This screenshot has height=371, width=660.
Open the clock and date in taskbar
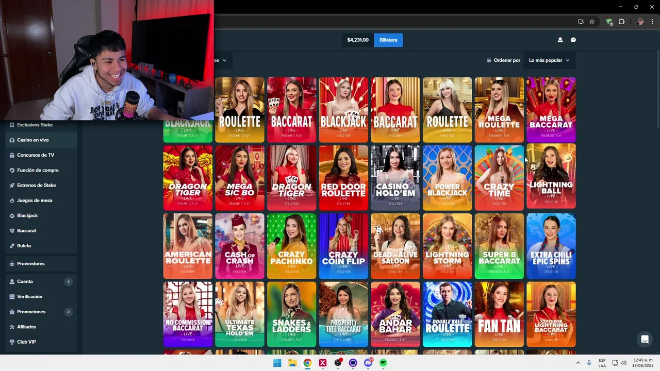pyautogui.click(x=643, y=363)
